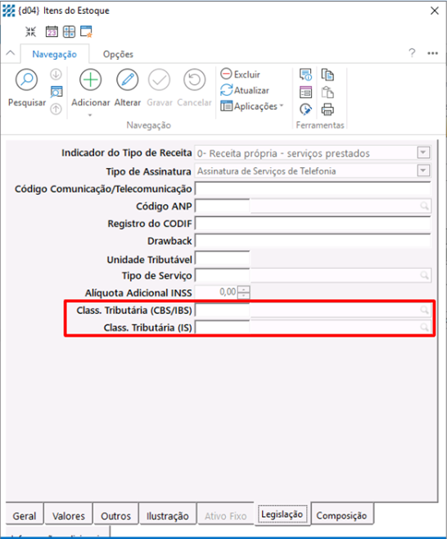The height and width of the screenshot is (539, 447).
Task: Click the Alterar pencil icon
Action: [128, 79]
